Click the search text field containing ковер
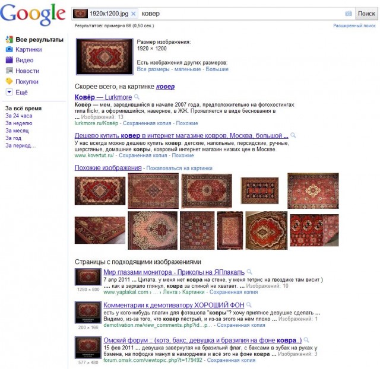 tap(241, 14)
